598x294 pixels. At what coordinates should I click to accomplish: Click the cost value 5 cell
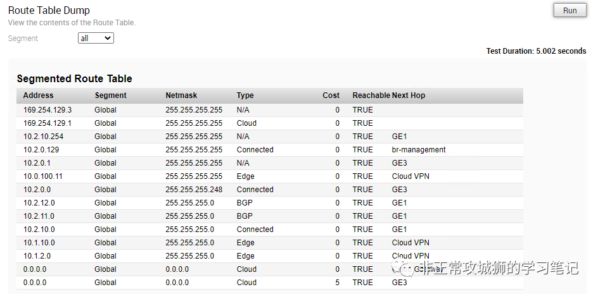(337, 283)
